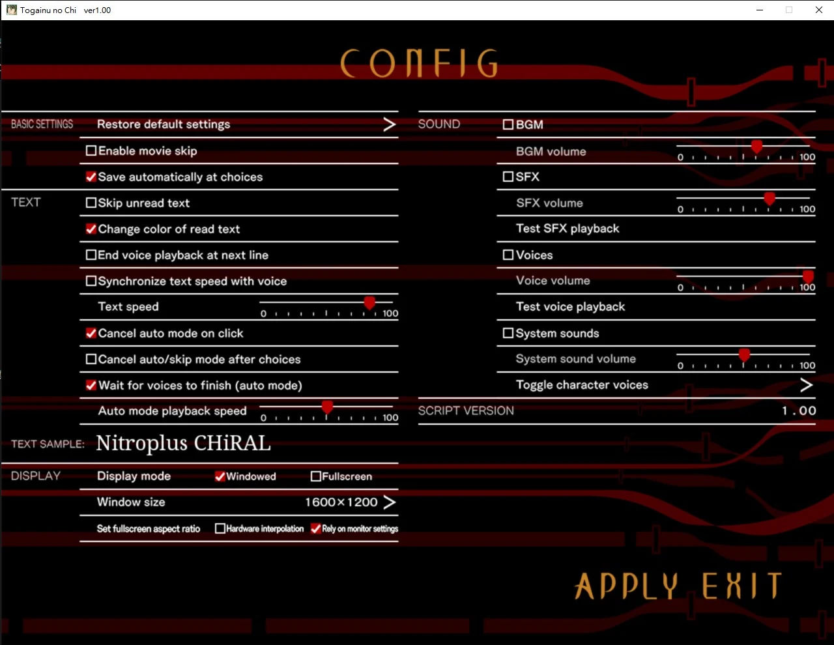834x645 pixels.
Task: Click the script version value 1.00
Action: 799,411
